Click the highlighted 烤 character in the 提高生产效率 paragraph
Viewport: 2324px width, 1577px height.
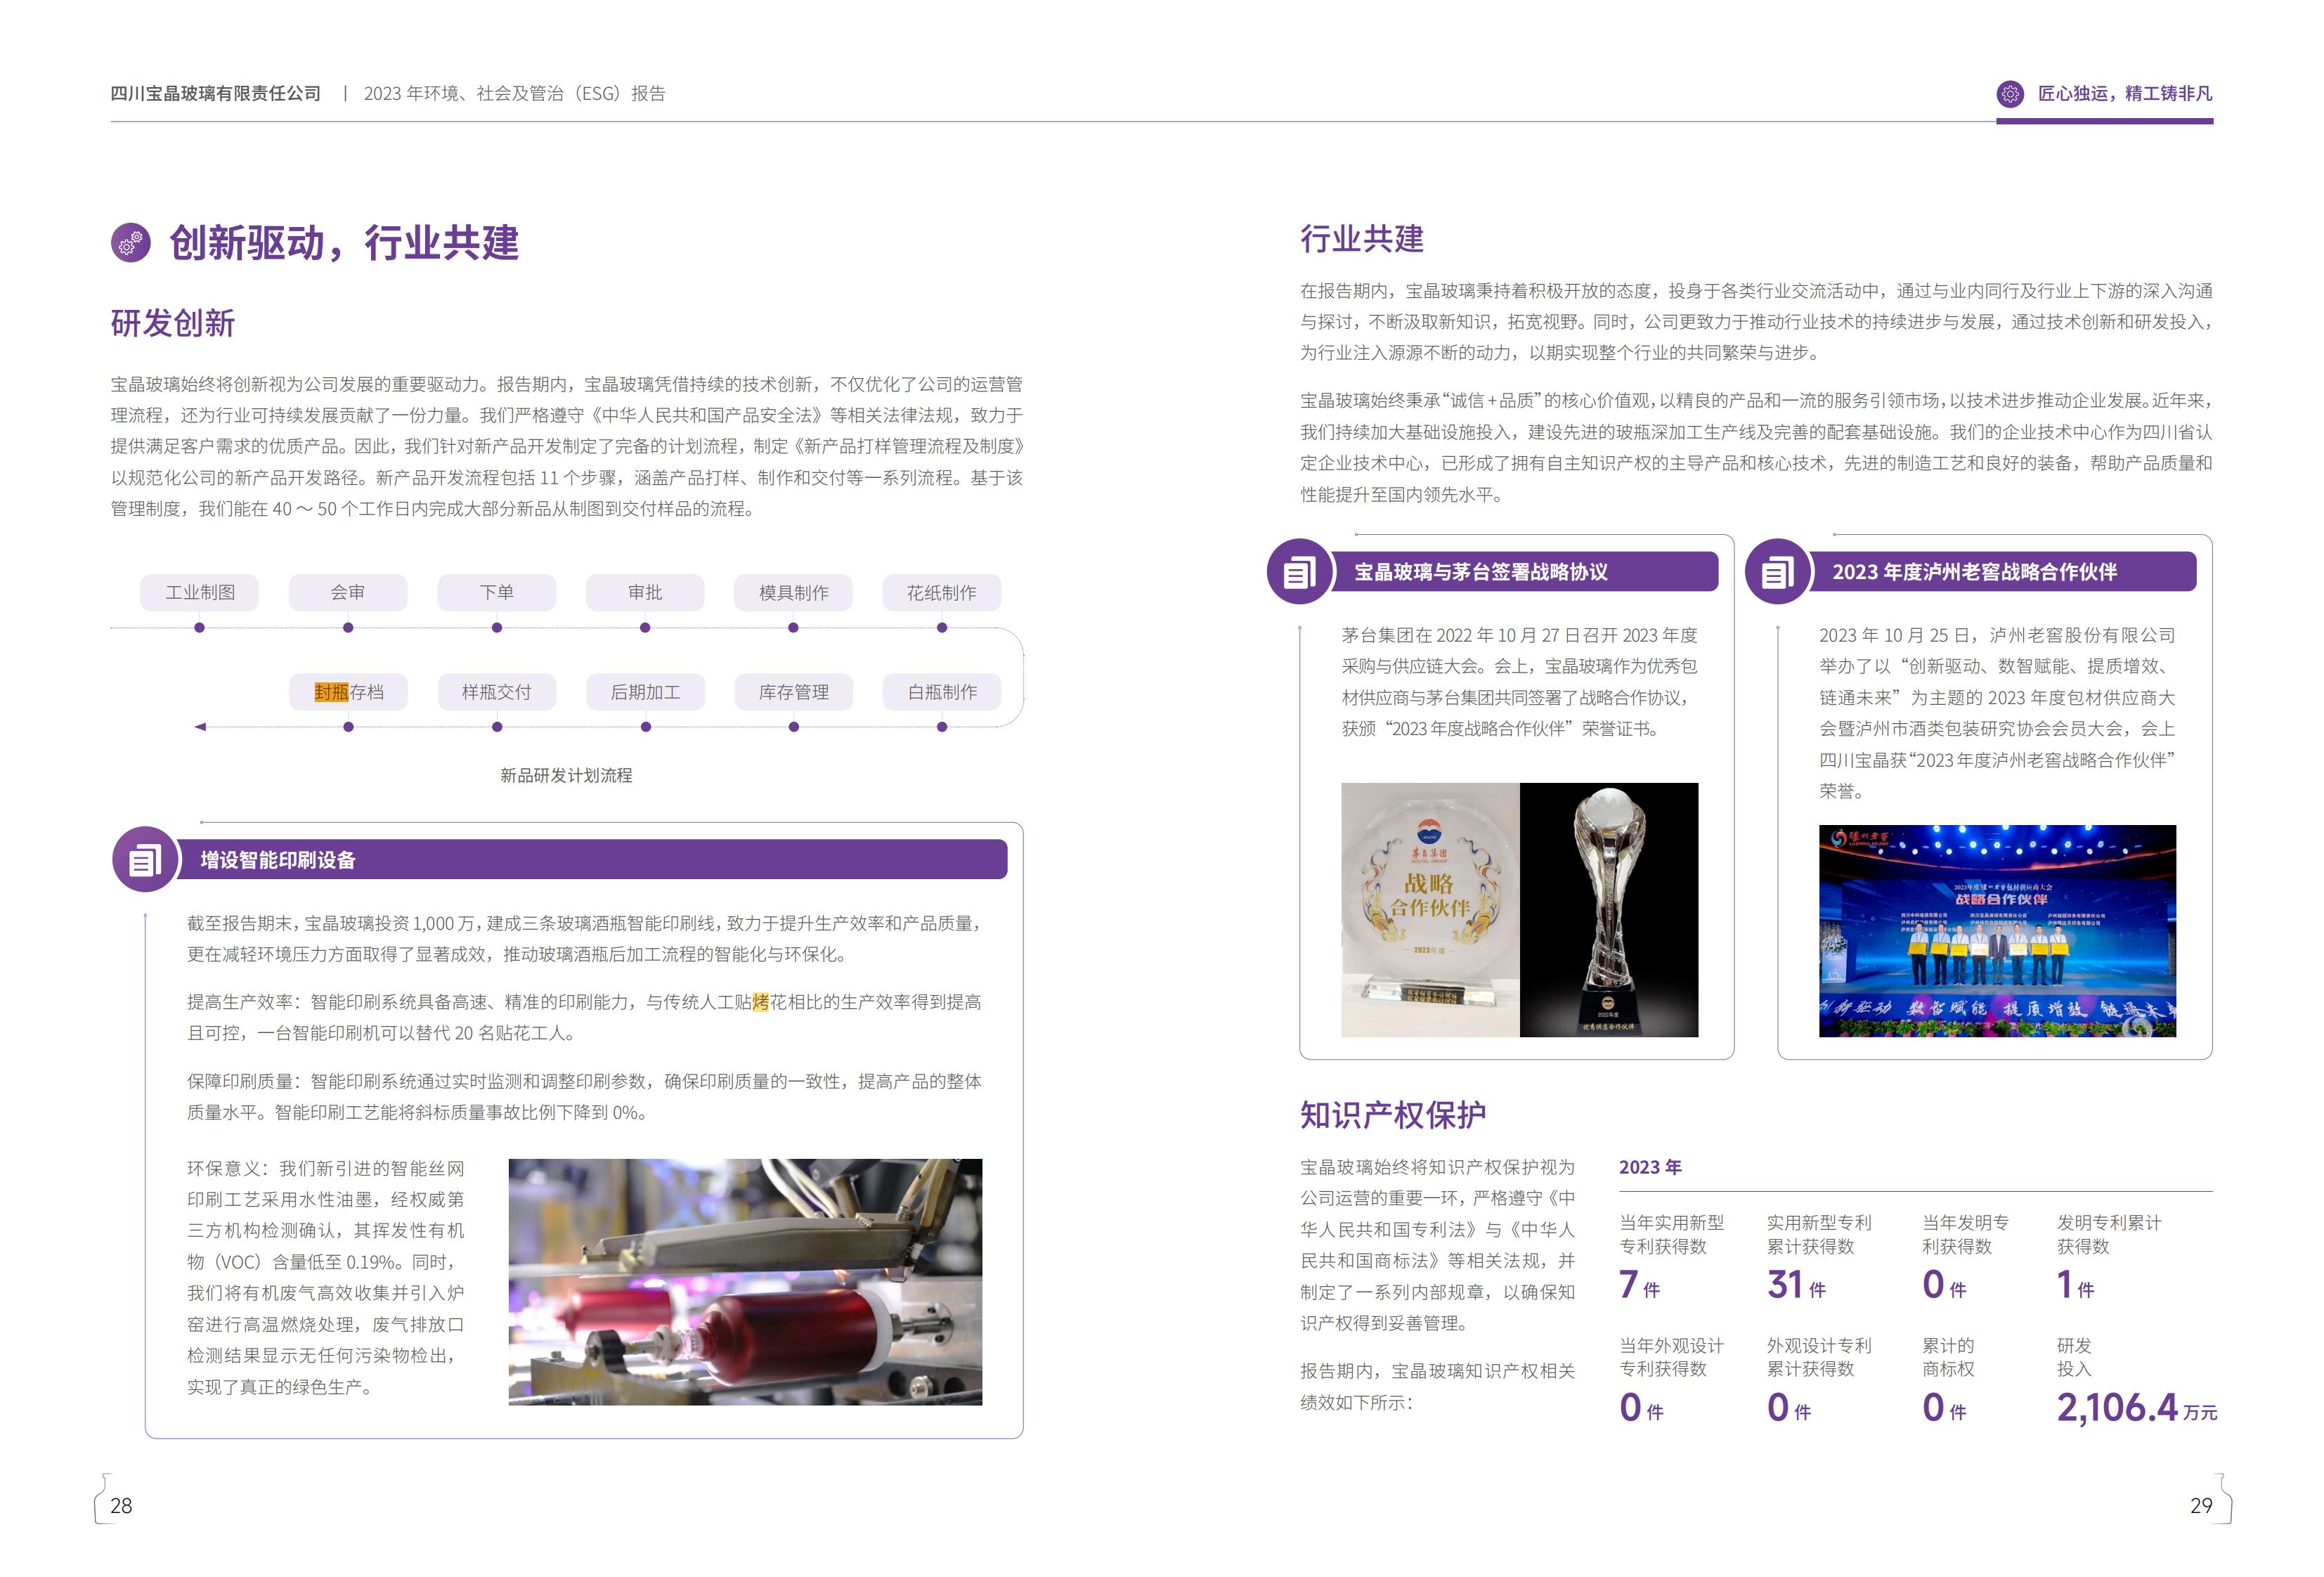click(760, 1001)
